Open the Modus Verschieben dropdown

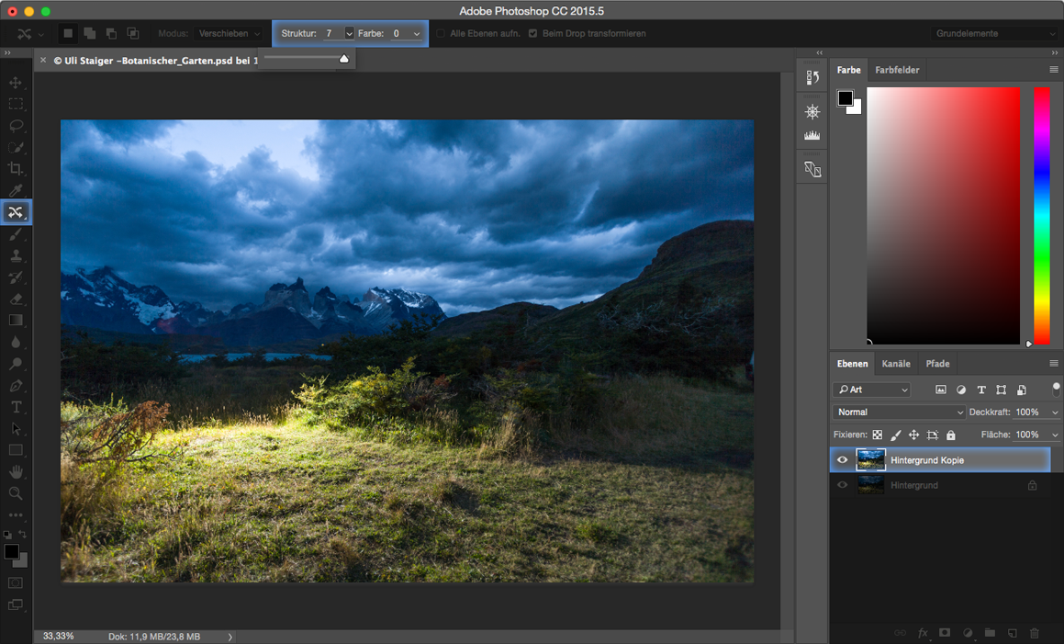(230, 33)
